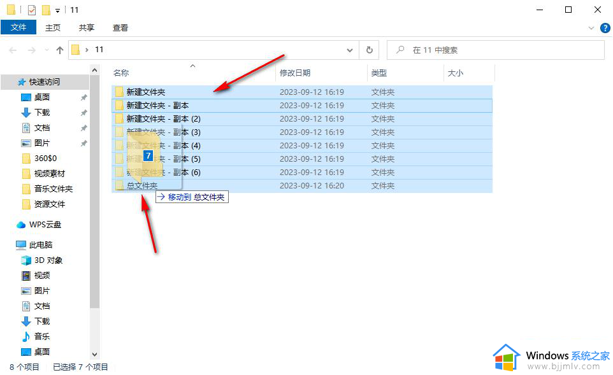Open pinned 图片 under quick access
Screen dimensions: 613x375
click(42, 143)
